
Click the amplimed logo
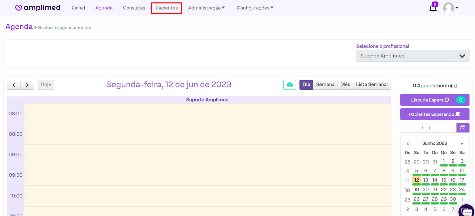point(38,8)
